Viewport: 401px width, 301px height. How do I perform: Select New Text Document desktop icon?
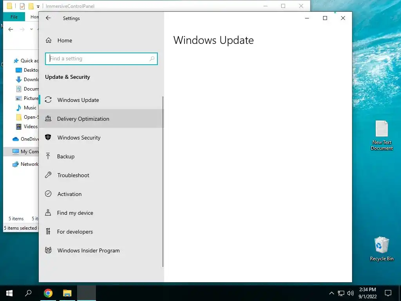[381, 135]
